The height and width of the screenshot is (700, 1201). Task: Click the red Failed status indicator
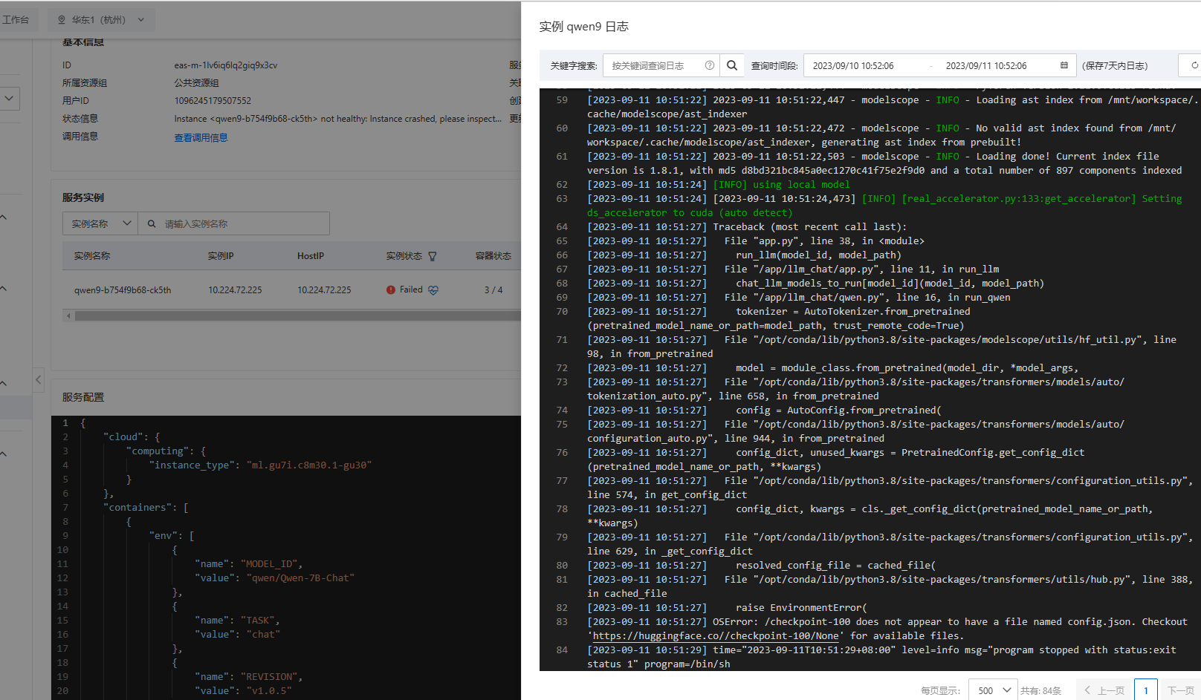[391, 290]
